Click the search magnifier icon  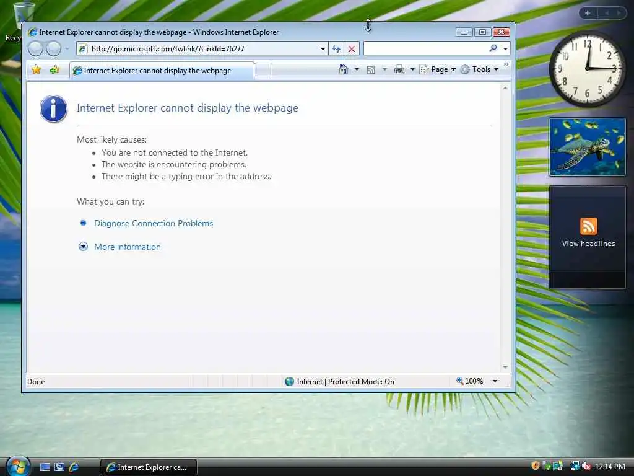tap(493, 48)
